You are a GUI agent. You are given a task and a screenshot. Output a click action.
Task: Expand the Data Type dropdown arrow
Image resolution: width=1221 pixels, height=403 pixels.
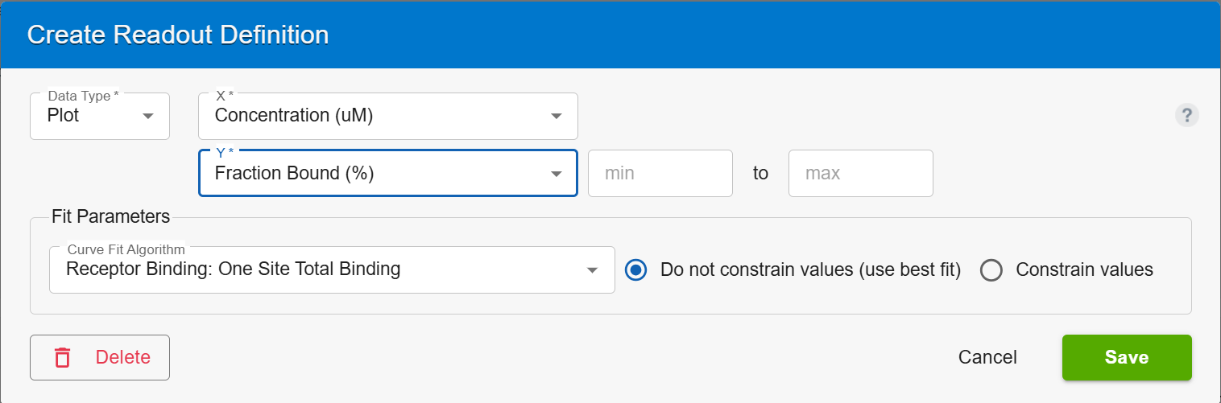[x=147, y=116]
